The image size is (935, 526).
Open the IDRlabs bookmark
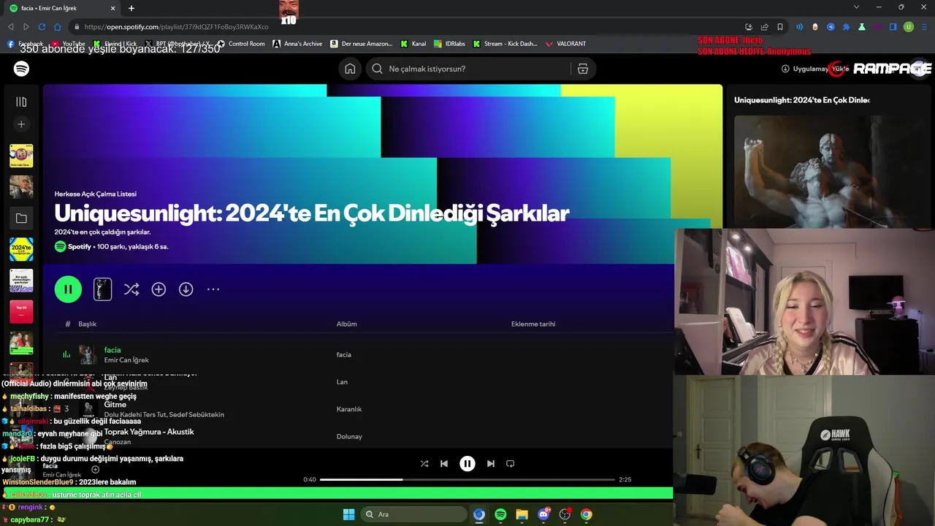click(x=449, y=44)
